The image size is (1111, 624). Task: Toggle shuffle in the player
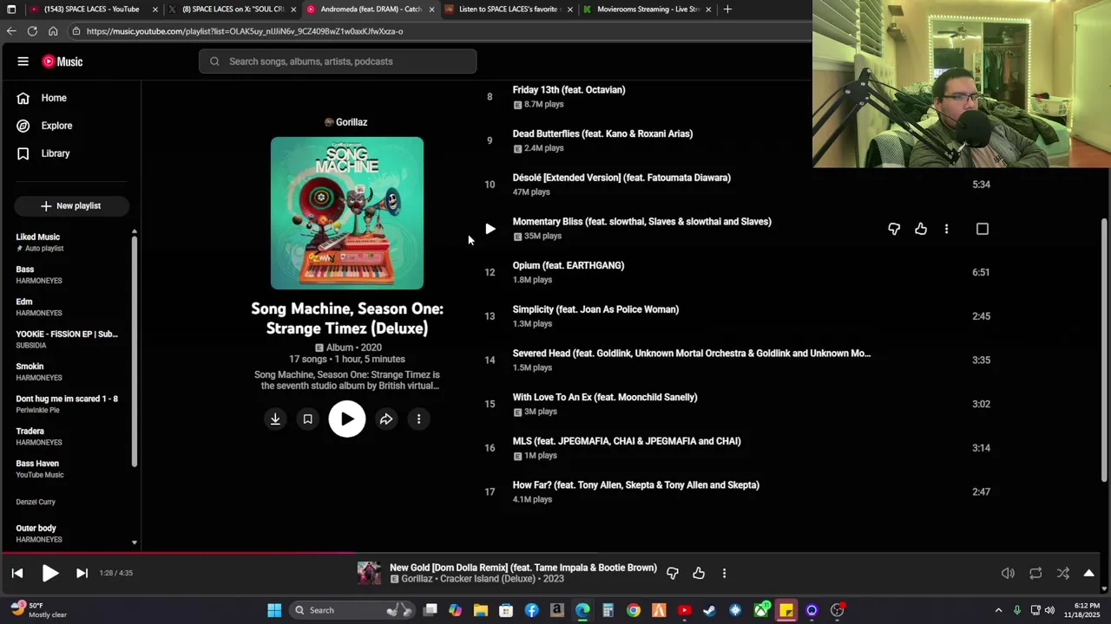1063,573
